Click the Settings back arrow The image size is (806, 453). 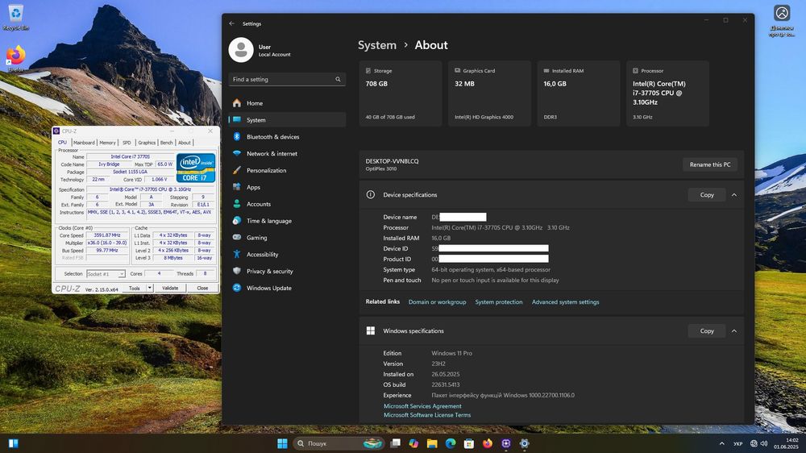click(232, 23)
